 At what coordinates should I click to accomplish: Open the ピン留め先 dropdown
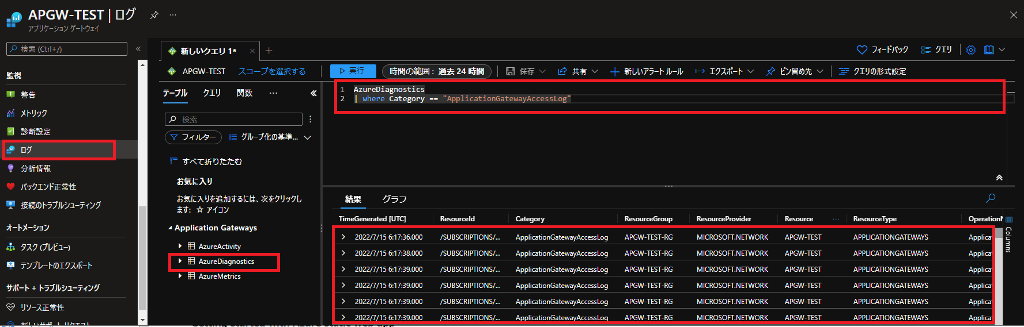[x=795, y=71]
